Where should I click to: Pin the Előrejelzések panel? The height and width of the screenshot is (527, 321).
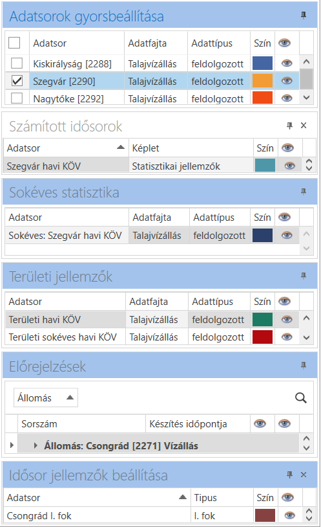click(x=304, y=365)
